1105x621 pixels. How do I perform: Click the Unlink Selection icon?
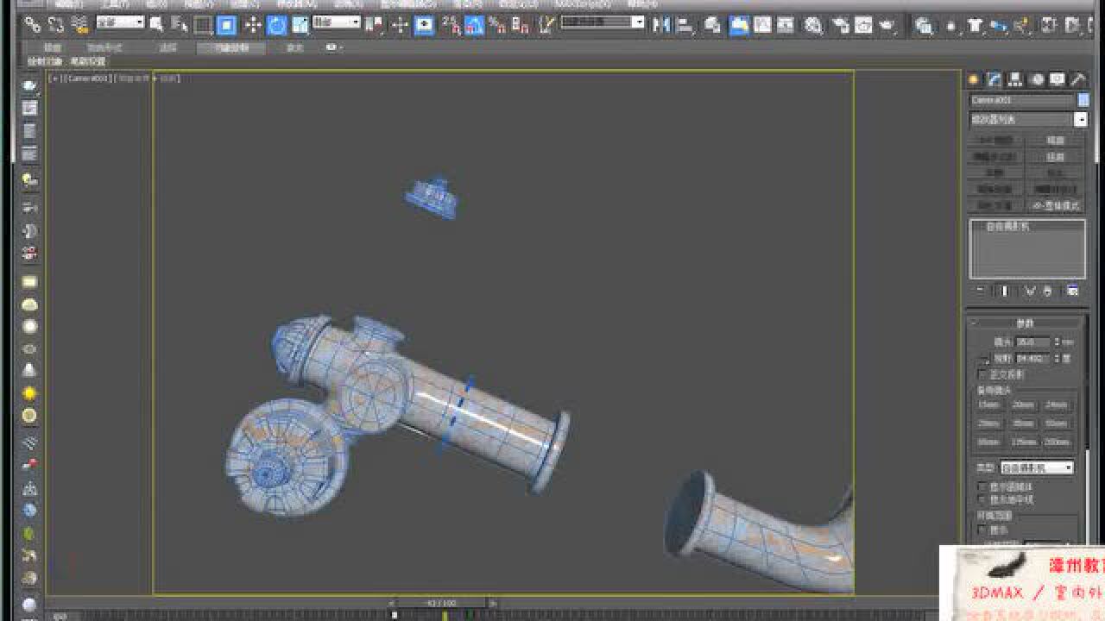[56, 25]
